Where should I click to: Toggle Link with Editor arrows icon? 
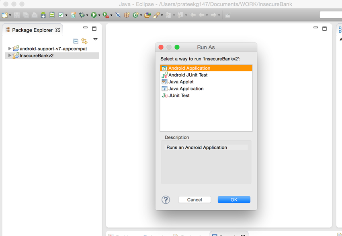pyautogui.click(x=84, y=41)
